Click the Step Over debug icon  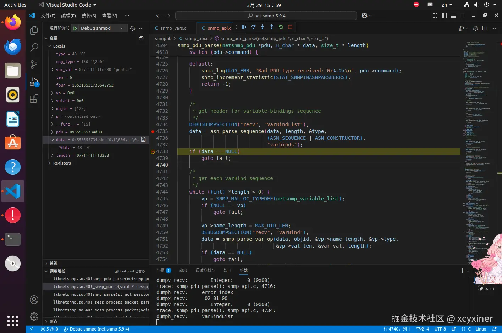point(253,27)
